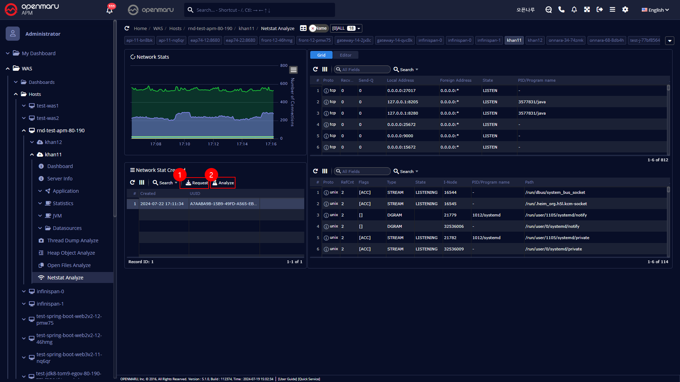This screenshot has width=680, height=382.
Task: Open the Network Stats chart menu icon
Action: [x=293, y=70]
